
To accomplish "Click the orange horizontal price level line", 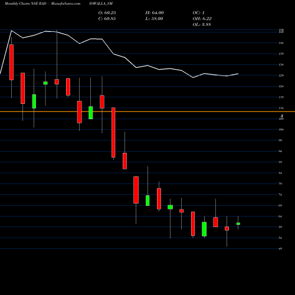I will 147,112.
